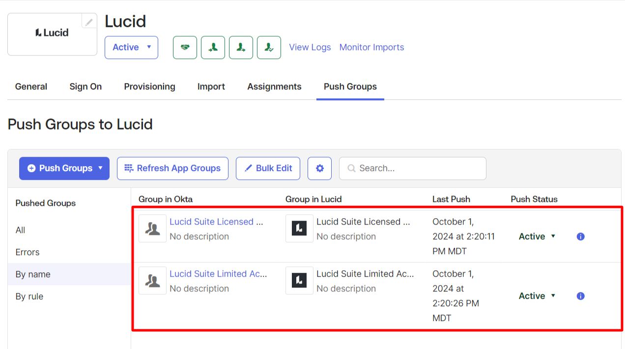Click the push-users-to-app icon

241,47
